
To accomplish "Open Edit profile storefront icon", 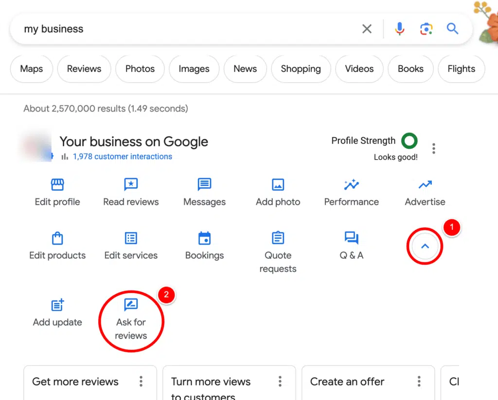I will coord(57,184).
